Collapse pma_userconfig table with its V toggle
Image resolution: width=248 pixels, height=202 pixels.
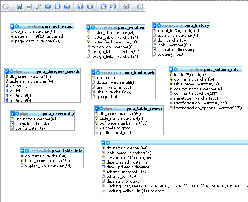pos(13,114)
